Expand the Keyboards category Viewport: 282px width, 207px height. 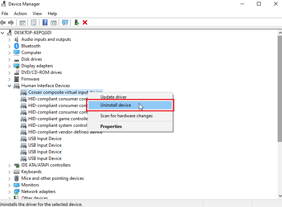coord(9,172)
